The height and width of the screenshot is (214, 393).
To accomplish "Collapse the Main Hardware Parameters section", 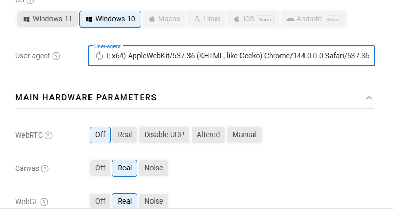I will [369, 98].
